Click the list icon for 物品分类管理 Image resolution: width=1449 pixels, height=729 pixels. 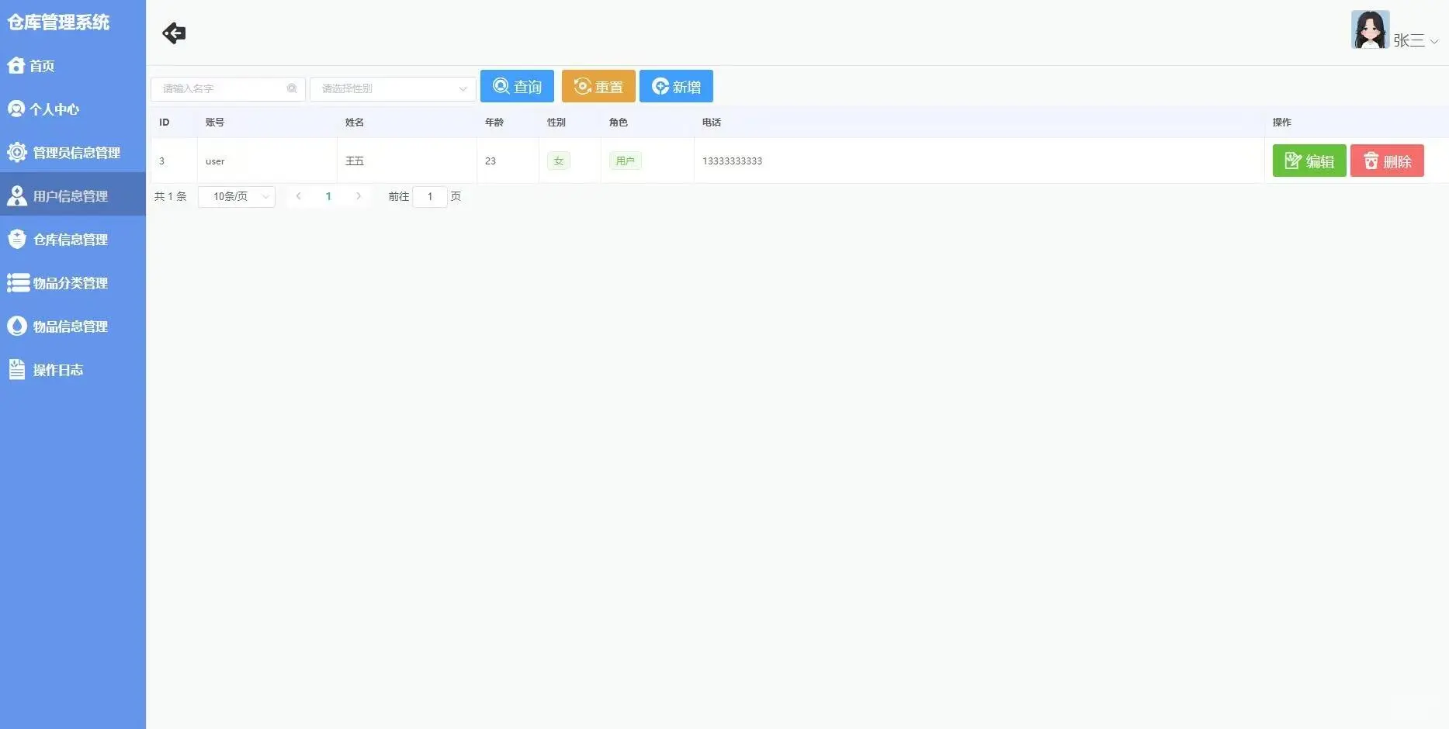point(17,282)
